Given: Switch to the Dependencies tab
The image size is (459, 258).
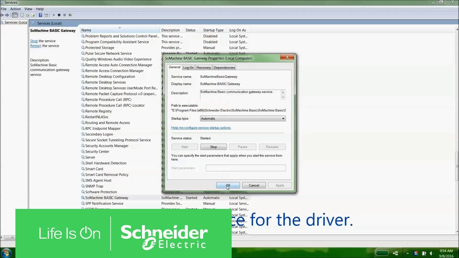Looking at the screenshot, I should 224,67.
